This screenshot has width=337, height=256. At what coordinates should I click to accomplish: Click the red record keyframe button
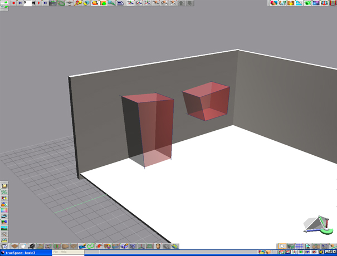click(x=13, y=3)
